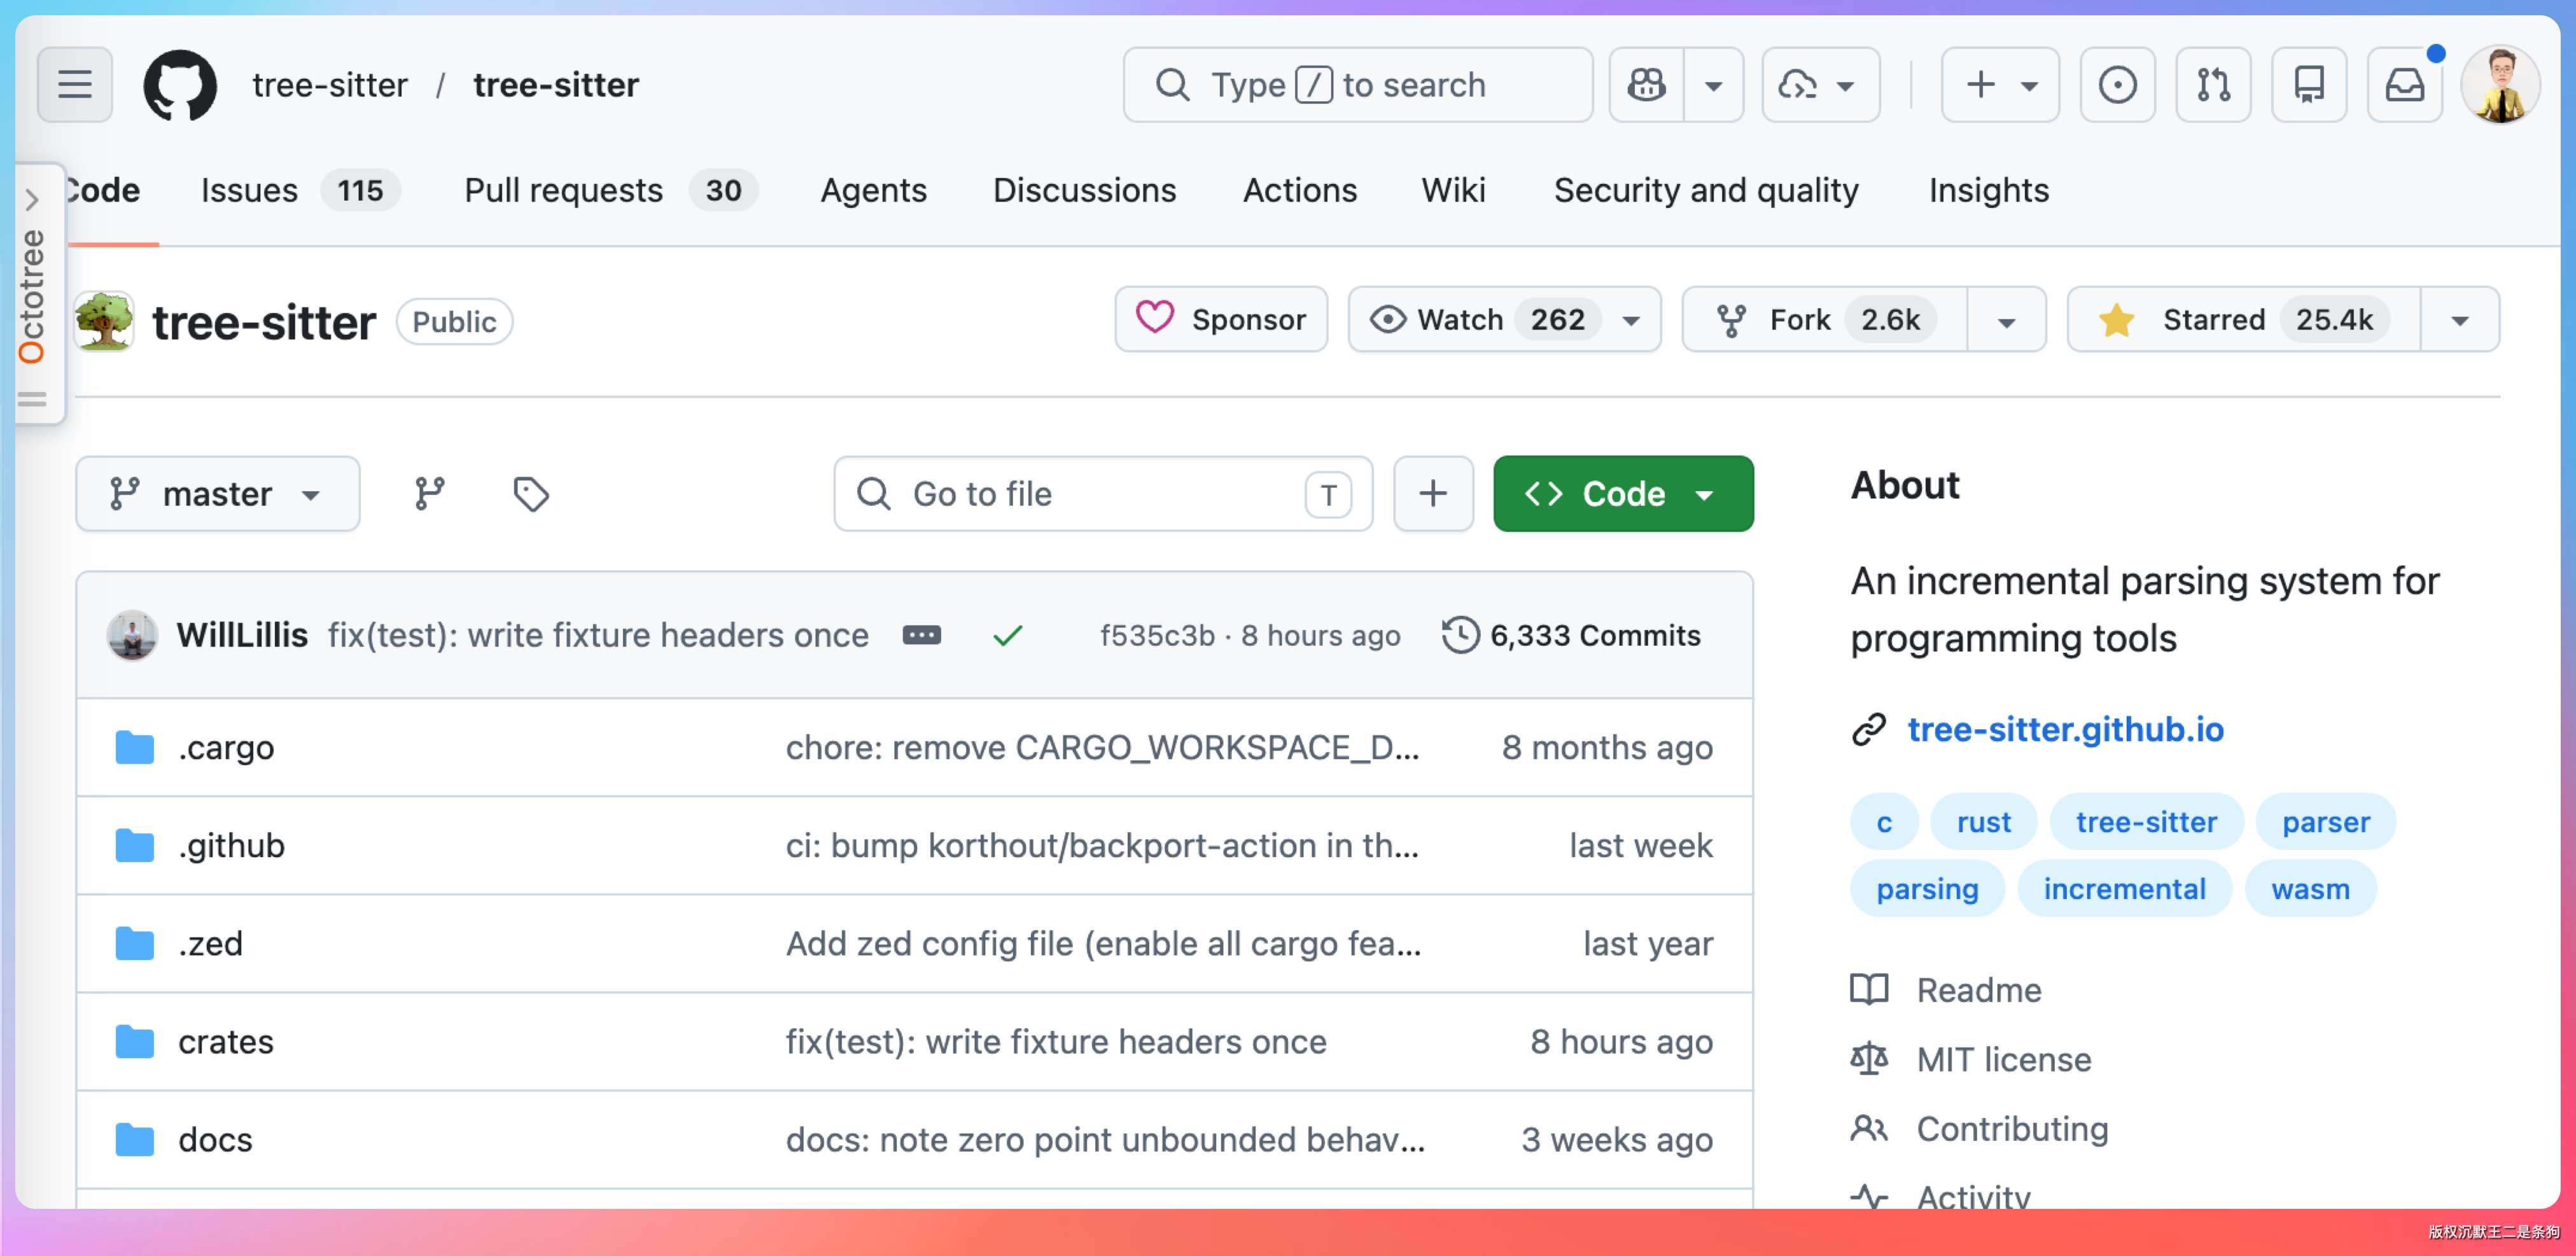Image resolution: width=2576 pixels, height=1256 pixels.
Task: Open the .github folder
Action: click(x=231, y=845)
